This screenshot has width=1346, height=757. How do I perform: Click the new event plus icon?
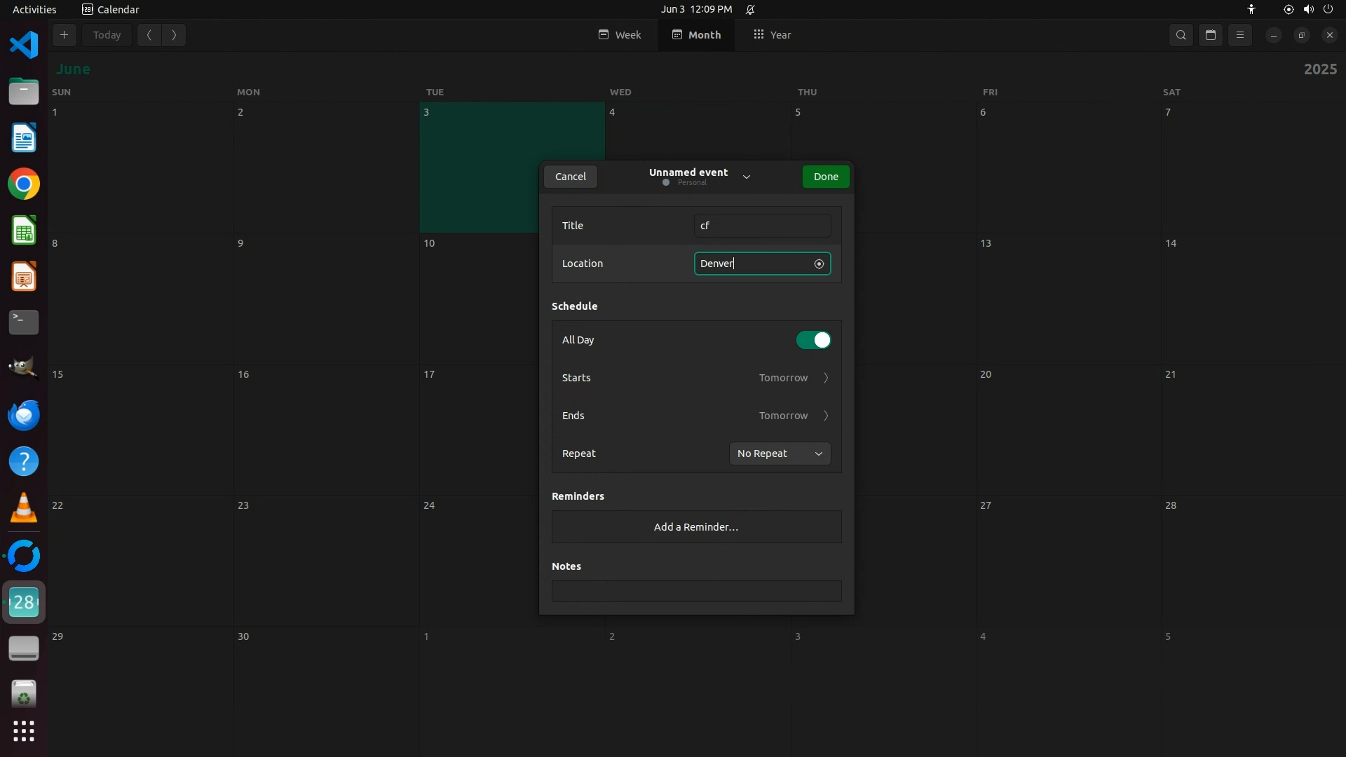(x=64, y=35)
